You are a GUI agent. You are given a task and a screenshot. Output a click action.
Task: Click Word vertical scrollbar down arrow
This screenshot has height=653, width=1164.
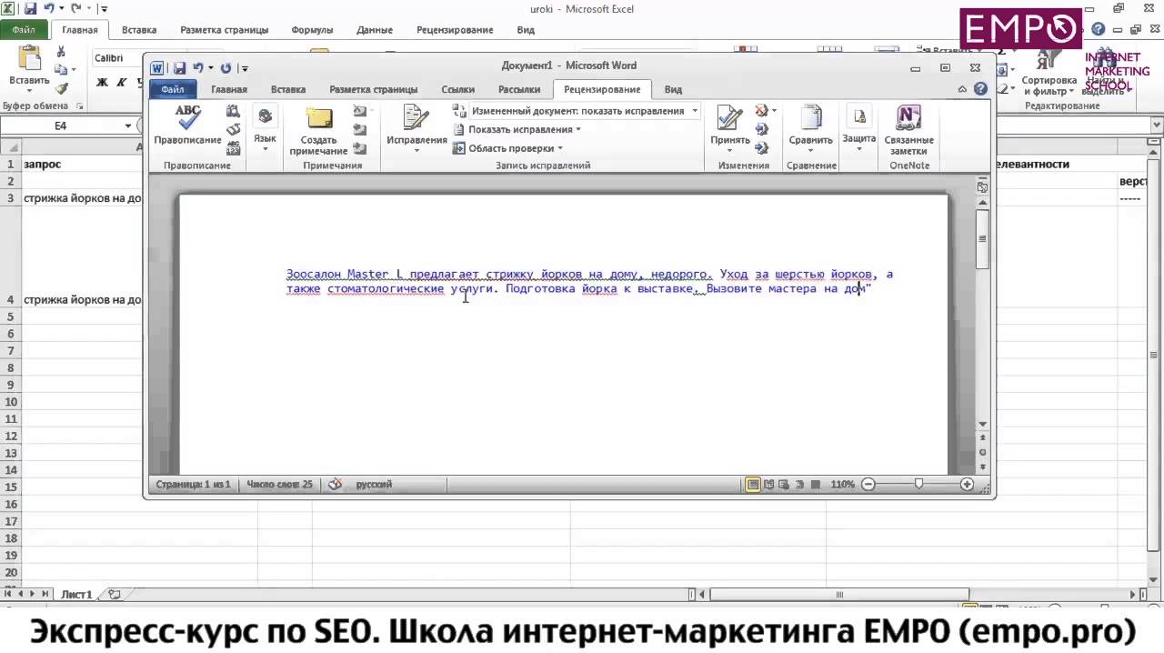click(x=982, y=425)
